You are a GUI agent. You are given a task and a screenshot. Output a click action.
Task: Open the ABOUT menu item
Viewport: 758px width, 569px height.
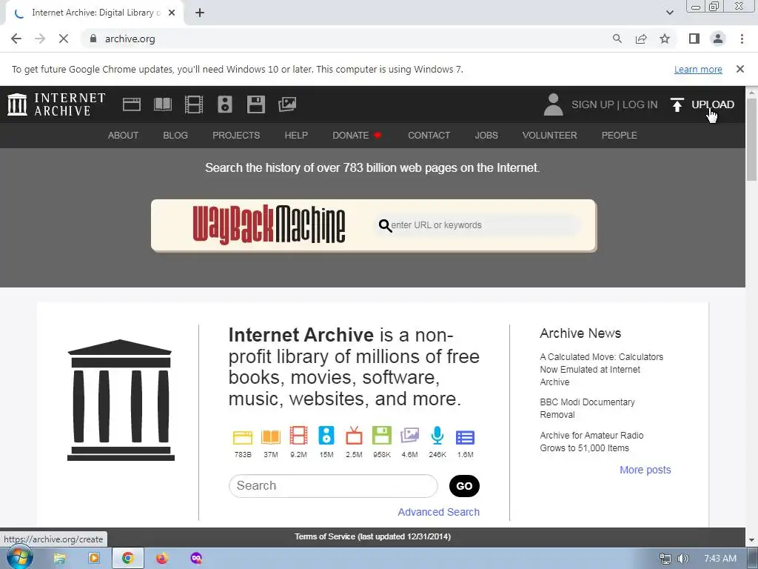pos(124,136)
